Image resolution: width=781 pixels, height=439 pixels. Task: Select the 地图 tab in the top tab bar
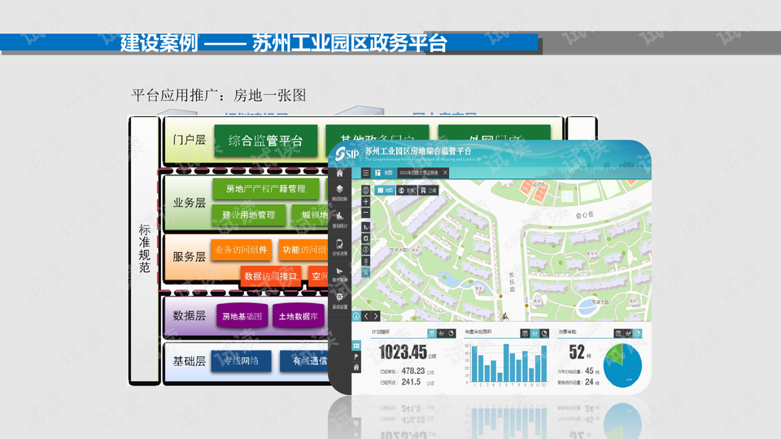386,173
